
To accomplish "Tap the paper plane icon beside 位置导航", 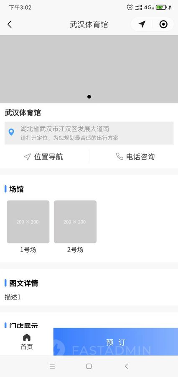I will tap(27, 157).
